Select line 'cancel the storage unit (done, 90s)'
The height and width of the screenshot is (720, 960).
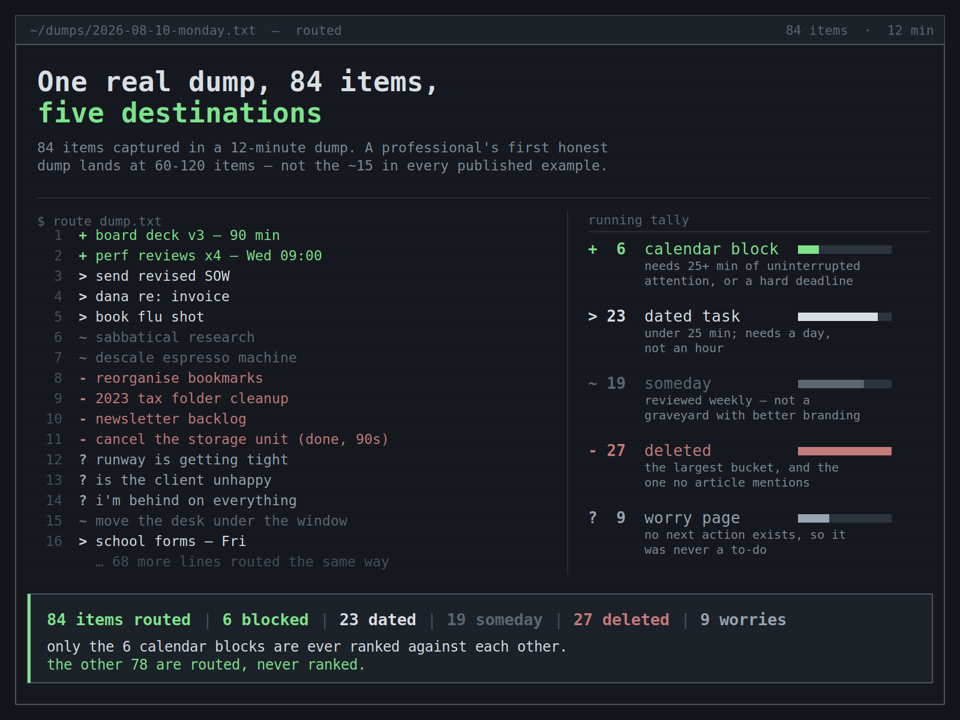[x=242, y=439]
